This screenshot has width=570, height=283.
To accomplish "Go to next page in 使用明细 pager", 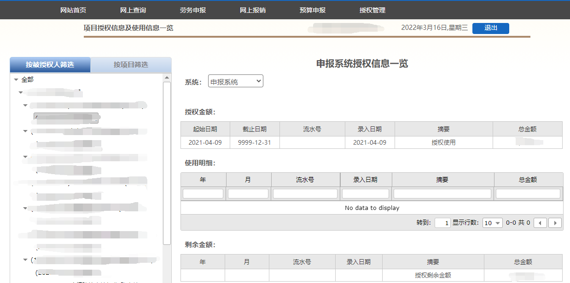I will pos(555,223).
